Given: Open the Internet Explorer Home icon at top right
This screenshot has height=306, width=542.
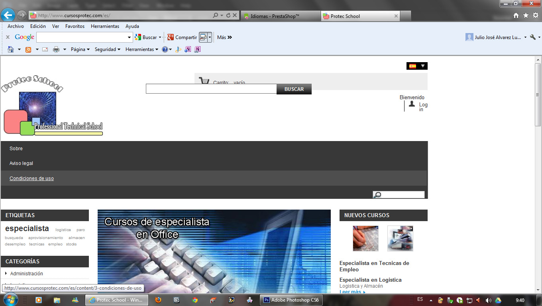Looking at the screenshot, I should point(516,16).
